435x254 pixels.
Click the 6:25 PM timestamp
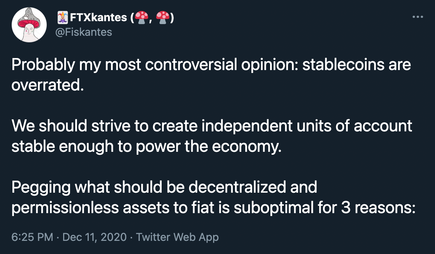[32, 237]
